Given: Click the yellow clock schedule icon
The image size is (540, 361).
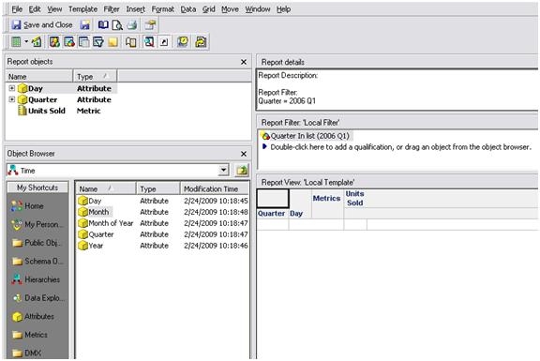Looking at the screenshot, I should (x=183, y=41).
